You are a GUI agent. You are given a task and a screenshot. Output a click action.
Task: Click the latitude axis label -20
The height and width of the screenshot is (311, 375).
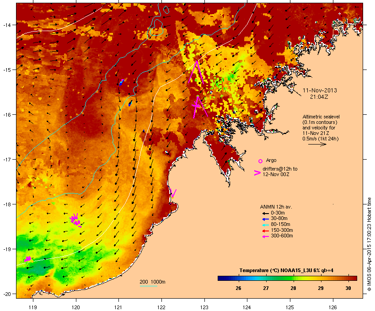pos(7,294)
